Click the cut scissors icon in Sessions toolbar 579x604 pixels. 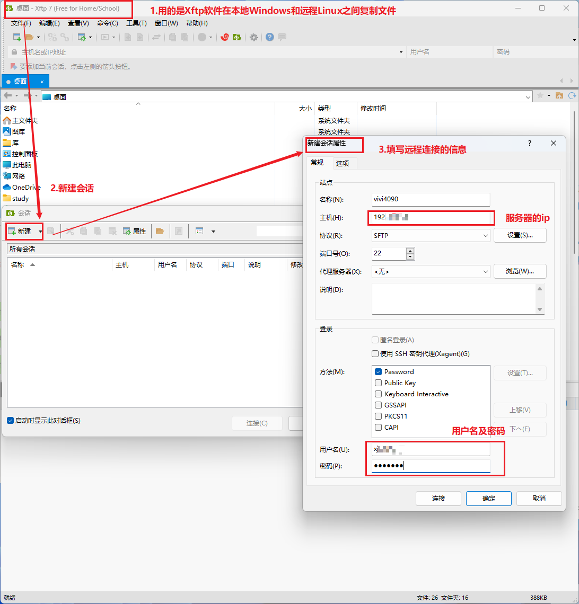point(69,231)
